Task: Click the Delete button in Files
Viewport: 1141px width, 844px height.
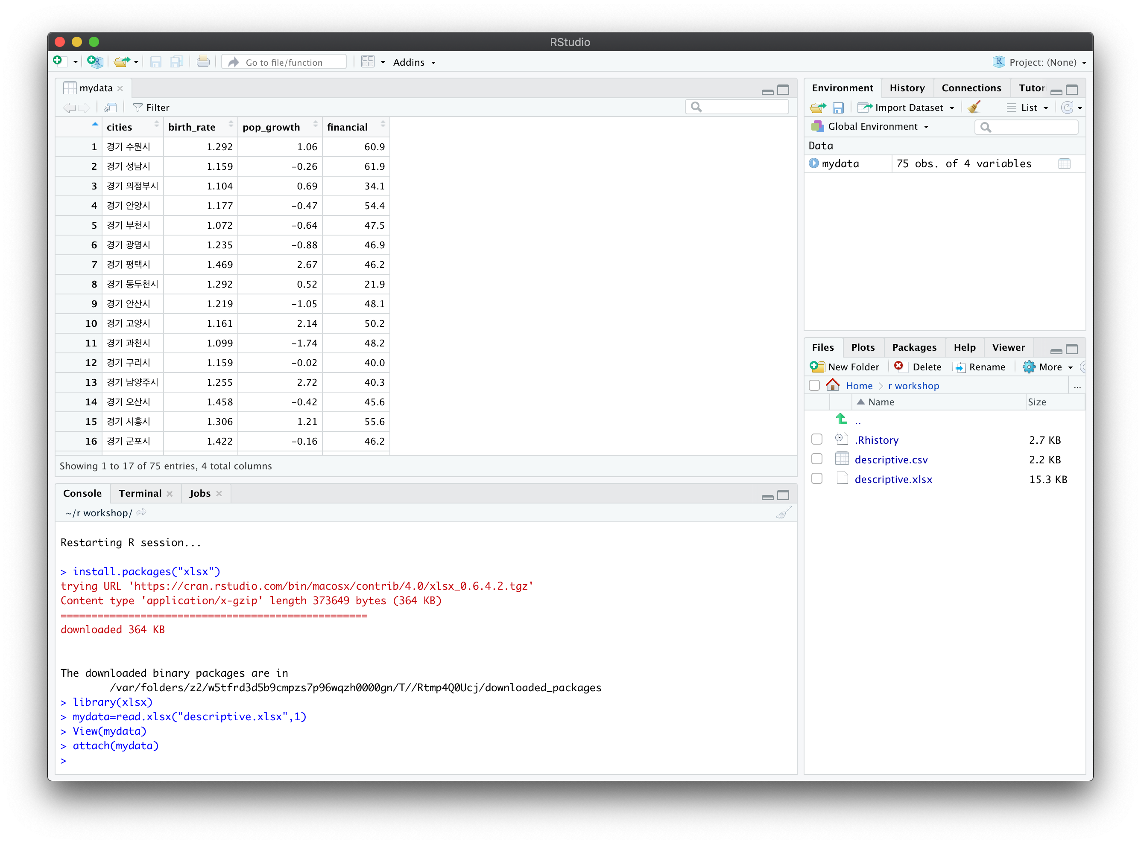Action: 918,367
